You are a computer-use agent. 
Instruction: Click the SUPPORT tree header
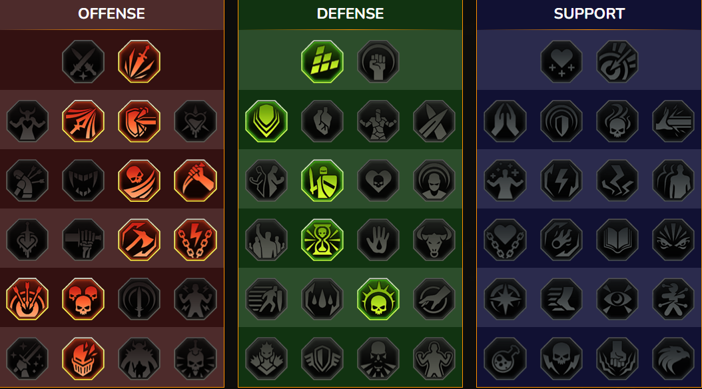(x=589, y=14)
